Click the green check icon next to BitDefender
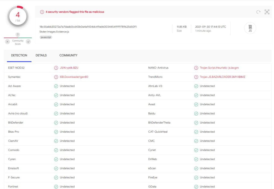274x189 pixels. tap(56, 122)
